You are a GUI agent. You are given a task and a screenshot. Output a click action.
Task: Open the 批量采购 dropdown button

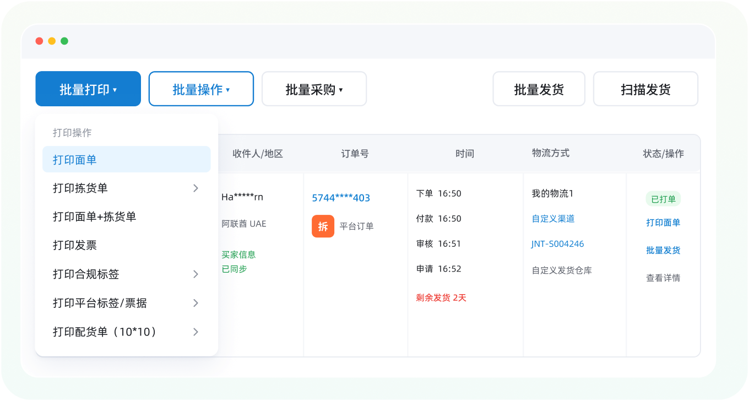[314, 89]
